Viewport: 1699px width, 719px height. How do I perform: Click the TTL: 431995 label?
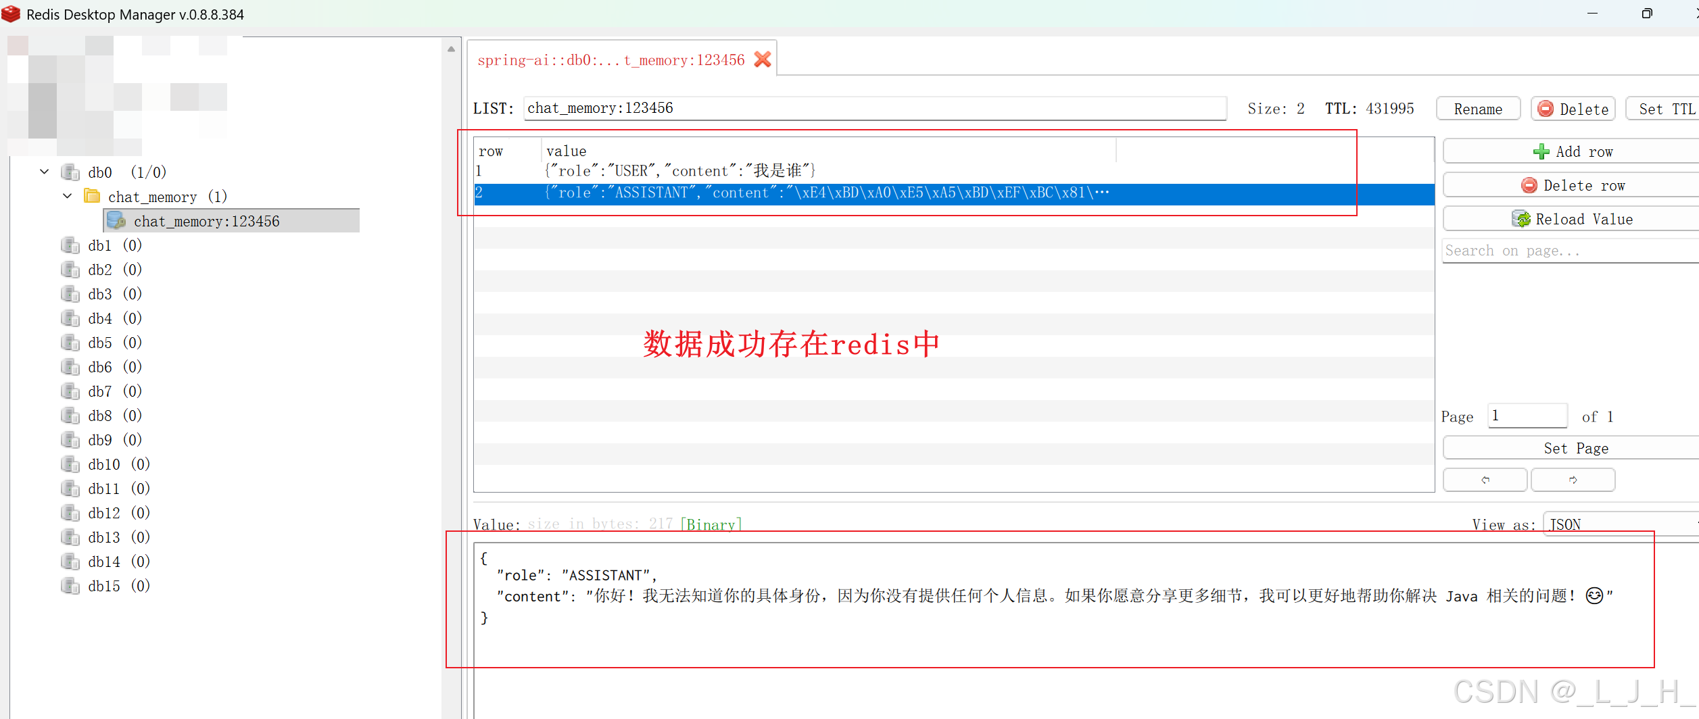[x=1369, y=109]
